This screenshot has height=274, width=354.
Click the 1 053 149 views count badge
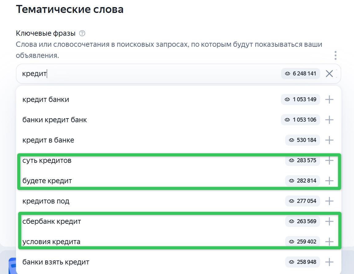pyautogui.click(x=300, y=99)
